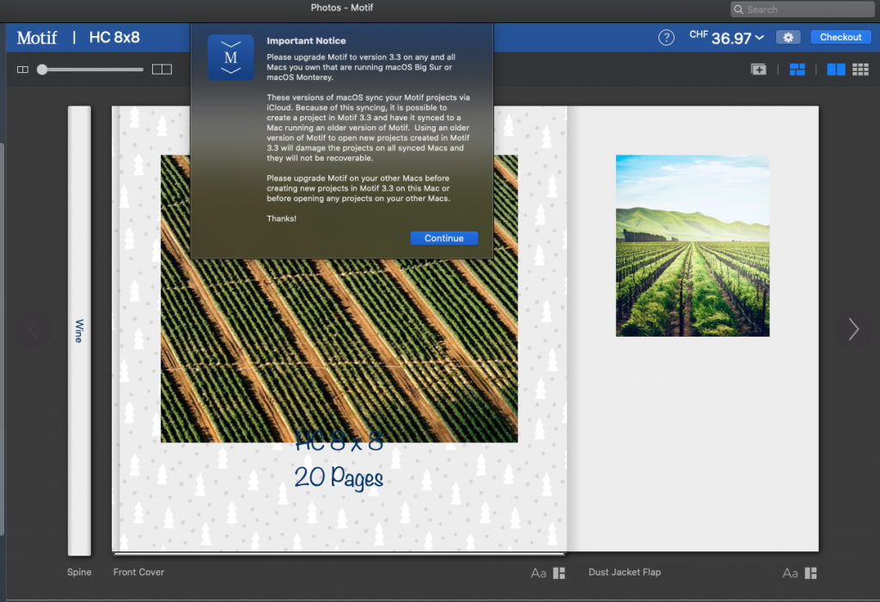Click the HC 8x8 project label
This screenshot has width=880, height=602.
point(114,38)
